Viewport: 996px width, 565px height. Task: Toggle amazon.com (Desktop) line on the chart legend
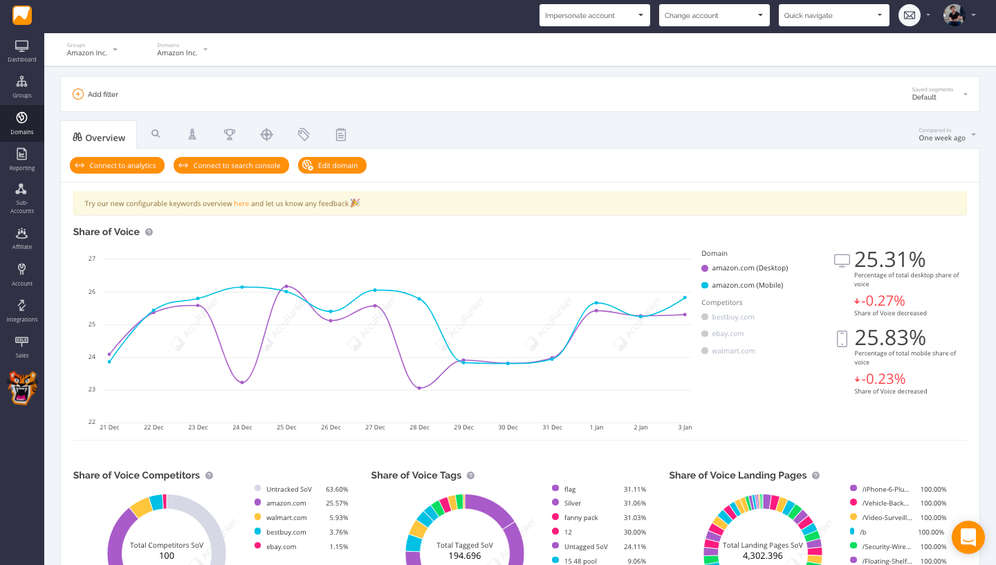tap(751, 268)
